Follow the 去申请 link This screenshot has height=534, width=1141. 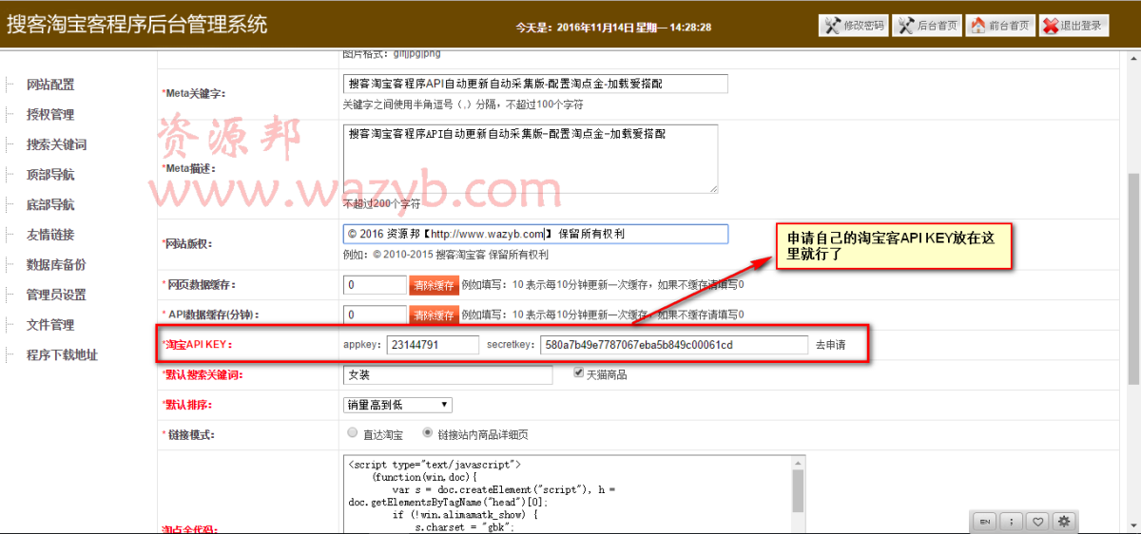pos(830,345)
